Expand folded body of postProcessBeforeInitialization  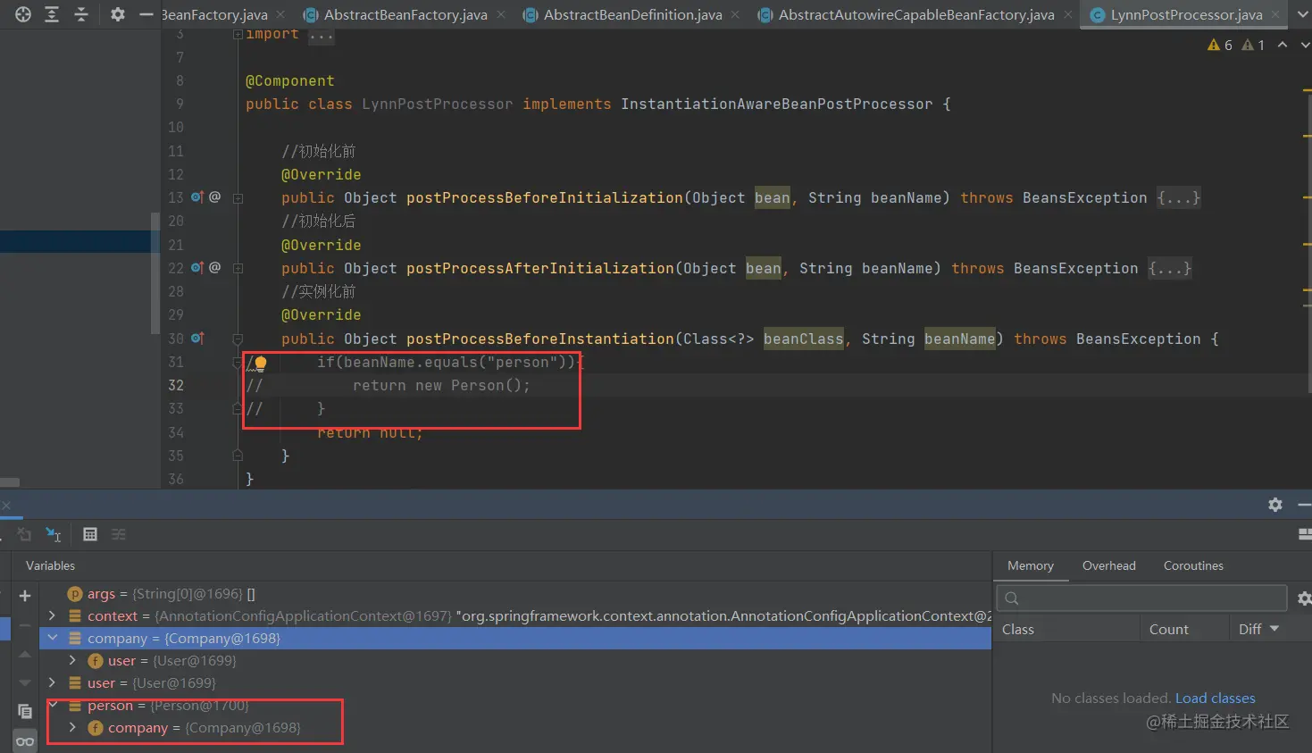pos(1179,197)
